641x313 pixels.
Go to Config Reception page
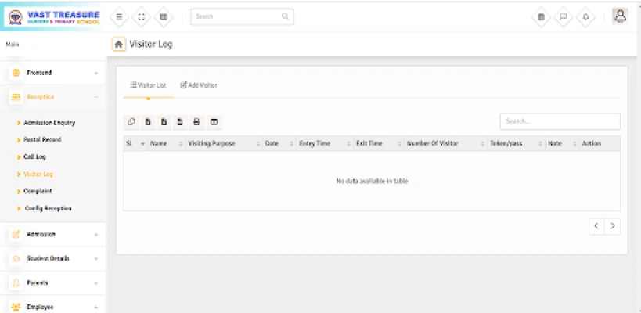click(48, 208)
